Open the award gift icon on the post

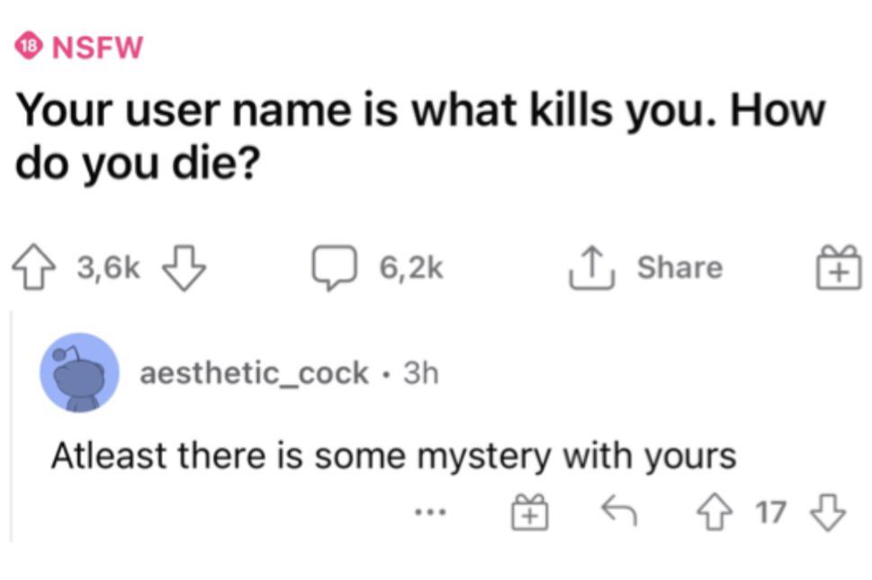point(837,266)
